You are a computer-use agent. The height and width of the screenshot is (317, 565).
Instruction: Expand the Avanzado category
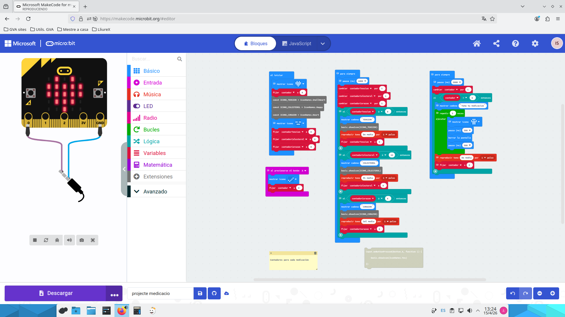coord(155,191)
